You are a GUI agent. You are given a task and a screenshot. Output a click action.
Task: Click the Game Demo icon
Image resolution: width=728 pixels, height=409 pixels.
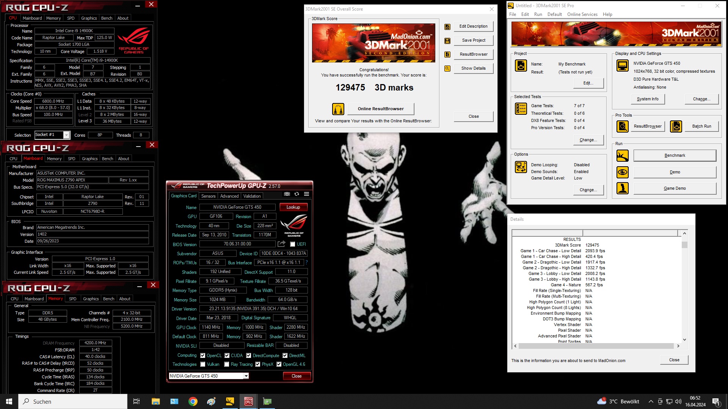623,188
